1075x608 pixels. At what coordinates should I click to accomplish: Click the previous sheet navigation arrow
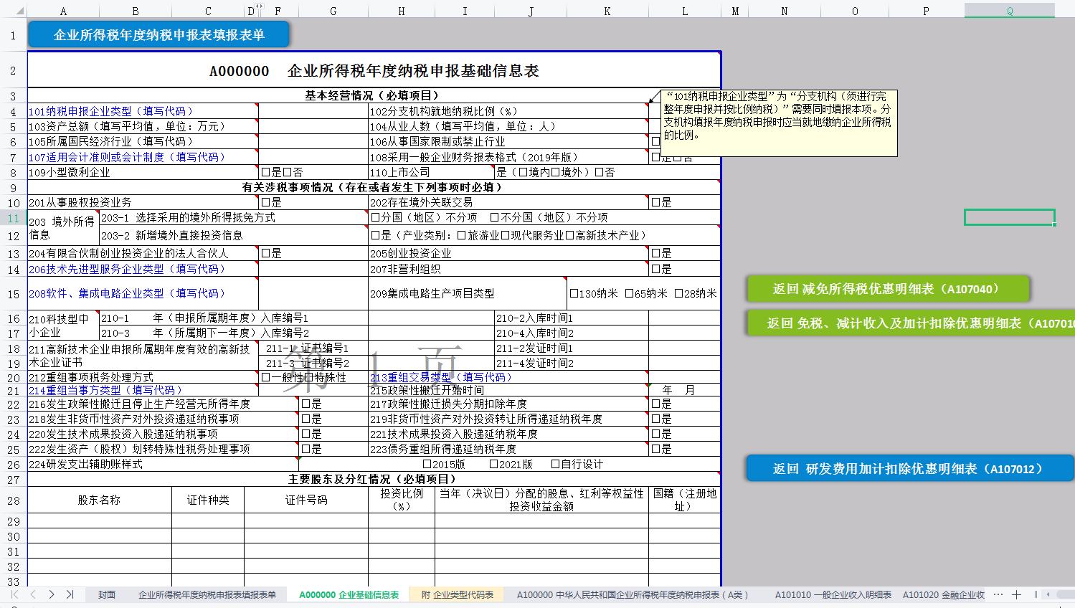tap(34, 594)
